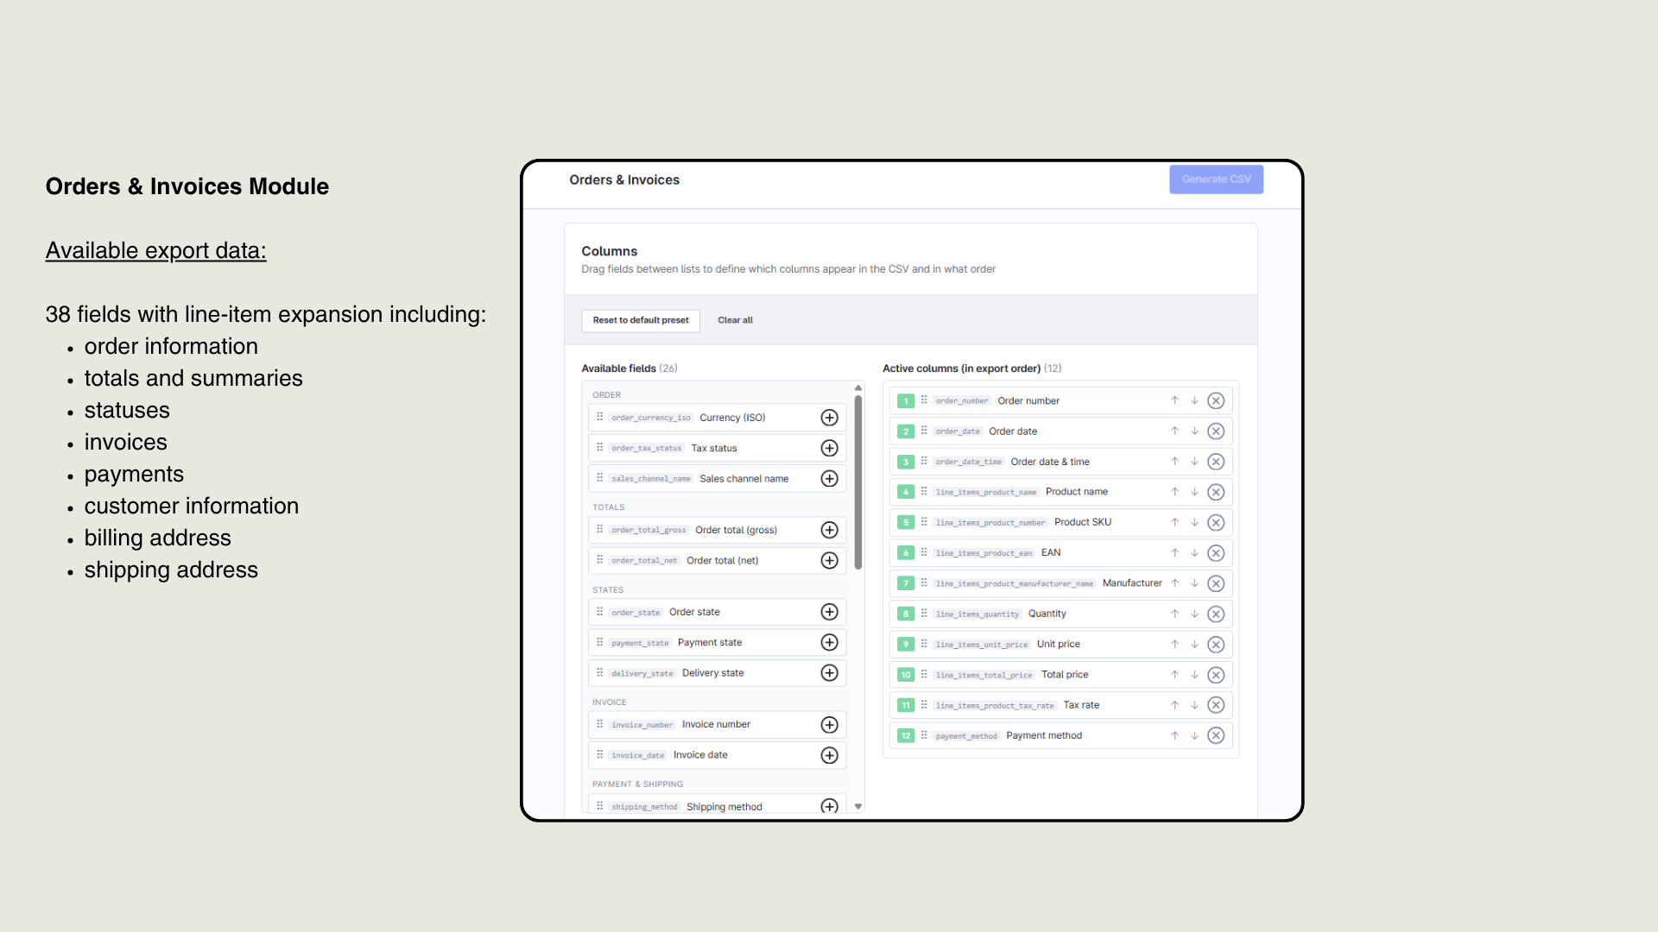
Task: Add Currency (ISO) field with plus icon
Action: (x=829, y=418)
